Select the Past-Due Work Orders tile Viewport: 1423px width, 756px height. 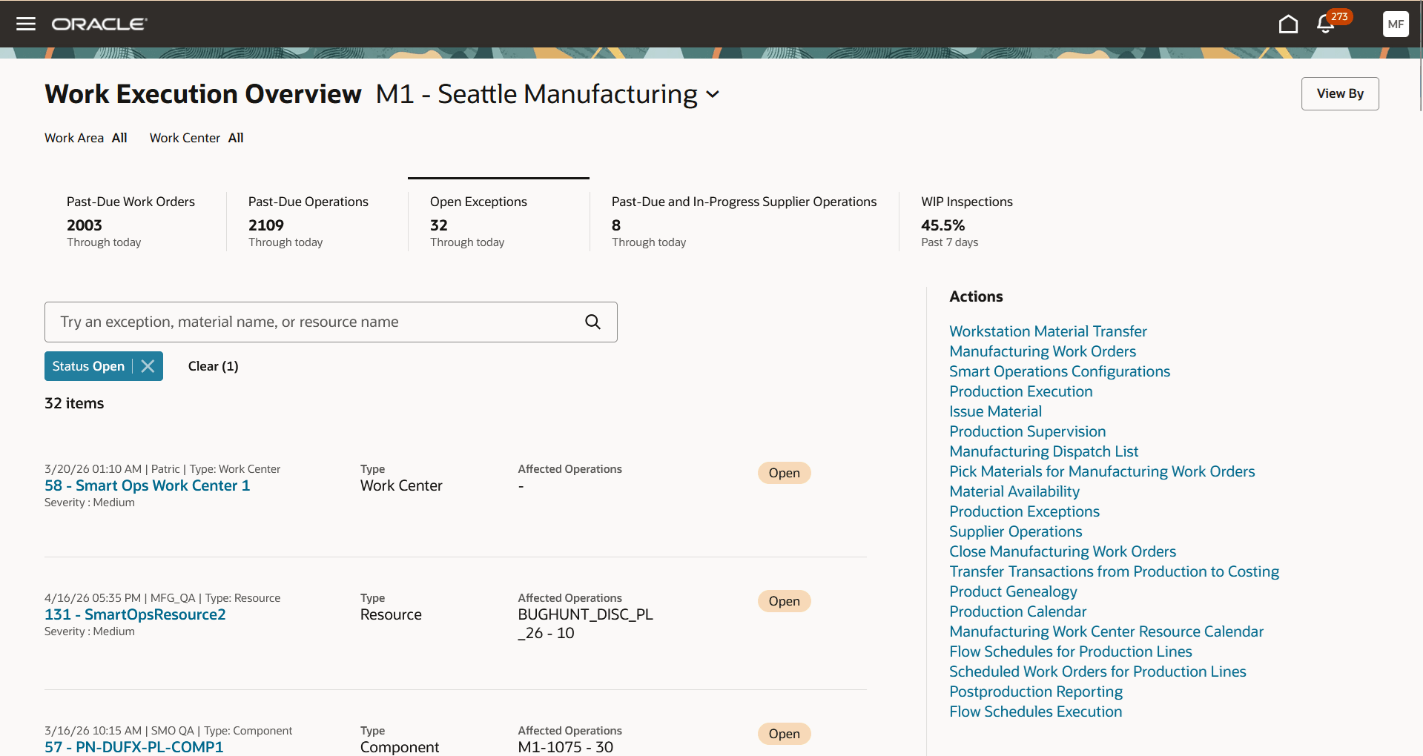pos(136,221)
